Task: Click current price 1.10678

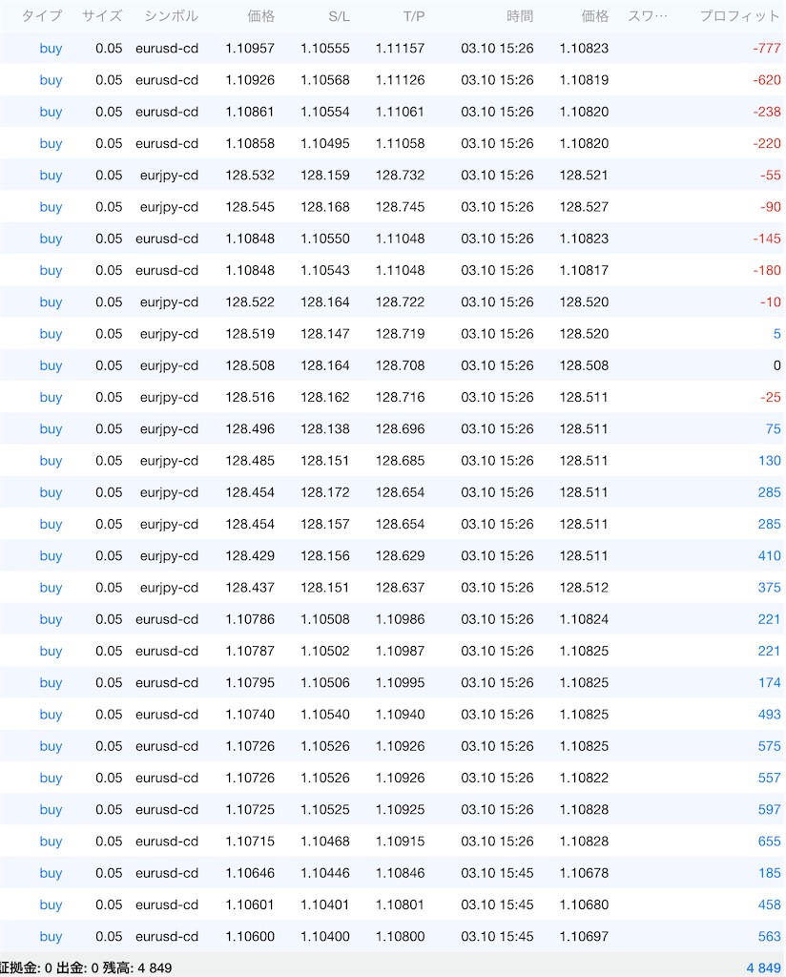Action: click(584, 874)
